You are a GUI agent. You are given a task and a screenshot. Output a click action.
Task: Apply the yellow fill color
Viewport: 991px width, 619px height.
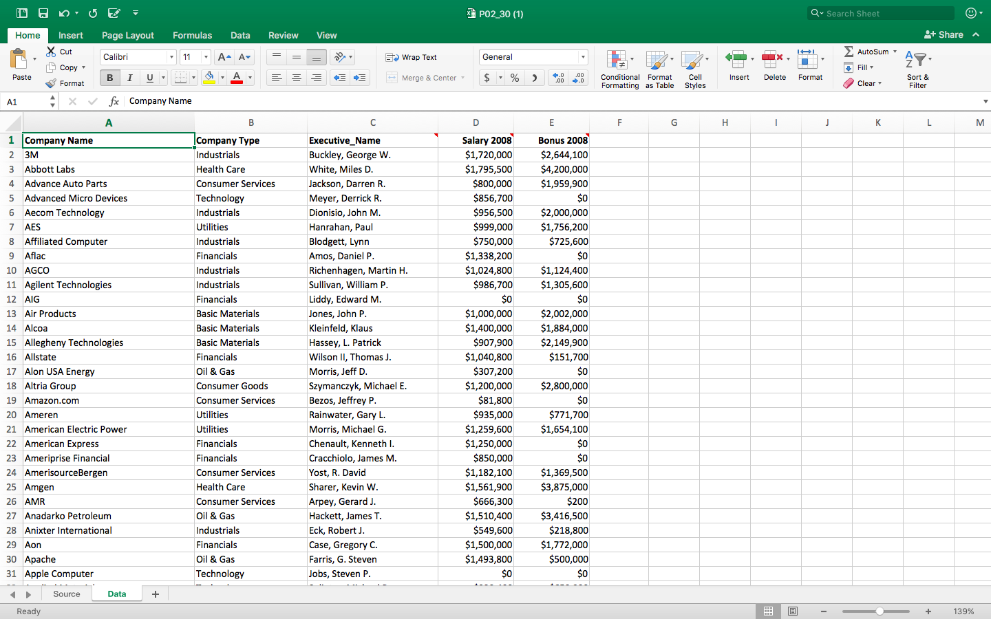tap(210, 78)
